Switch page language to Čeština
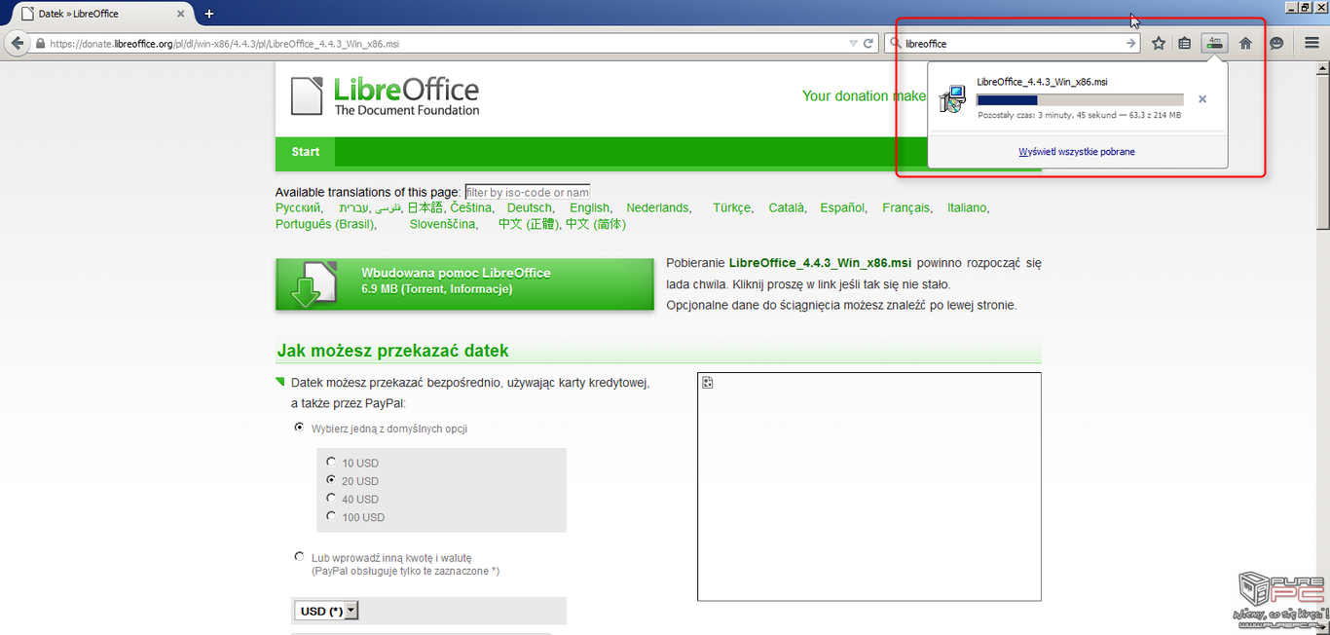The height and width of the screenshot is (635, 1330). pyautogui.click(x=471, y=208)
